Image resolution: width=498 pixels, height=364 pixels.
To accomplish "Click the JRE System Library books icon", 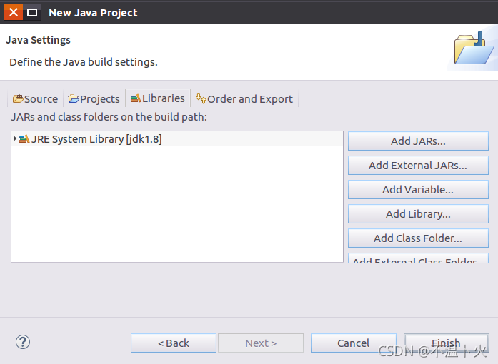I will pyautogui.click(x=24, y=139).
